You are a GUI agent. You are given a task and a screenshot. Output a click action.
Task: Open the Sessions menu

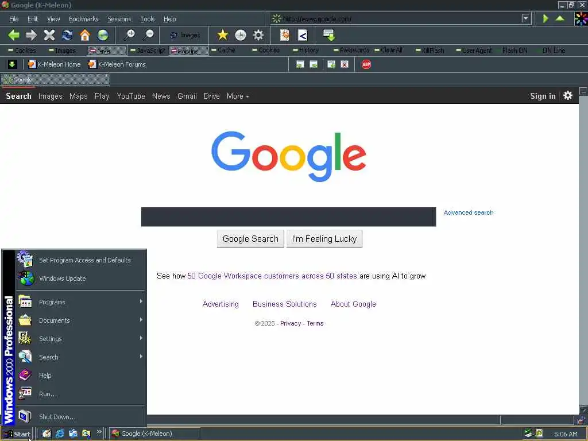119,19
